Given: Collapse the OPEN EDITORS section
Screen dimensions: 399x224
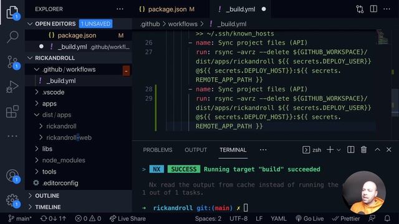Looking at the screenshot, I should click(30, 24).
